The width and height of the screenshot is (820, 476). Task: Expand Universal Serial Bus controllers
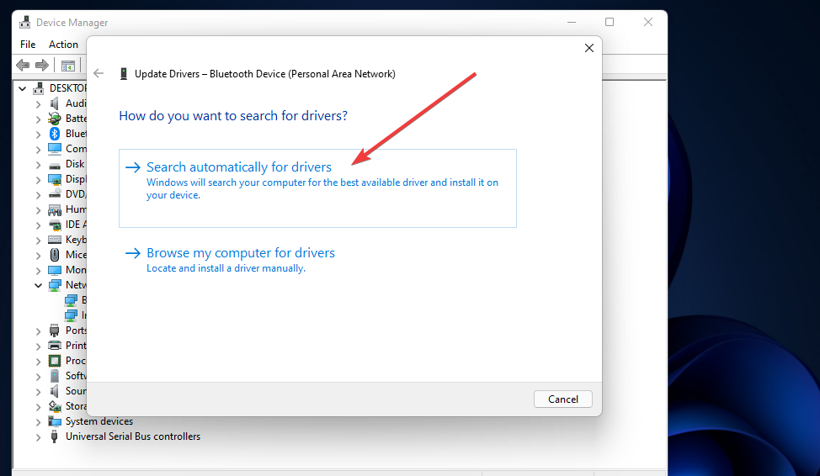pos(38,436)
